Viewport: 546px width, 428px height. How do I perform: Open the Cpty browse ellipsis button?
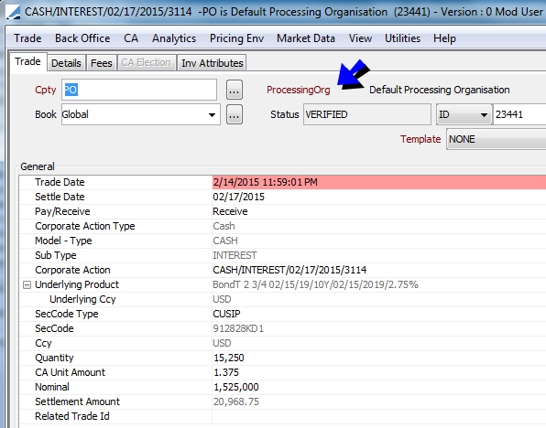point(234,90)
